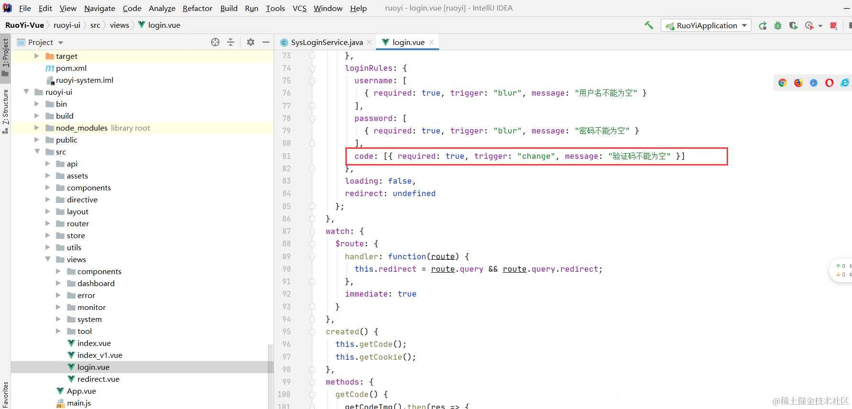852x409 pixels.
Task: Run with coverage icon in toolbar
Action: click(794, 25)
